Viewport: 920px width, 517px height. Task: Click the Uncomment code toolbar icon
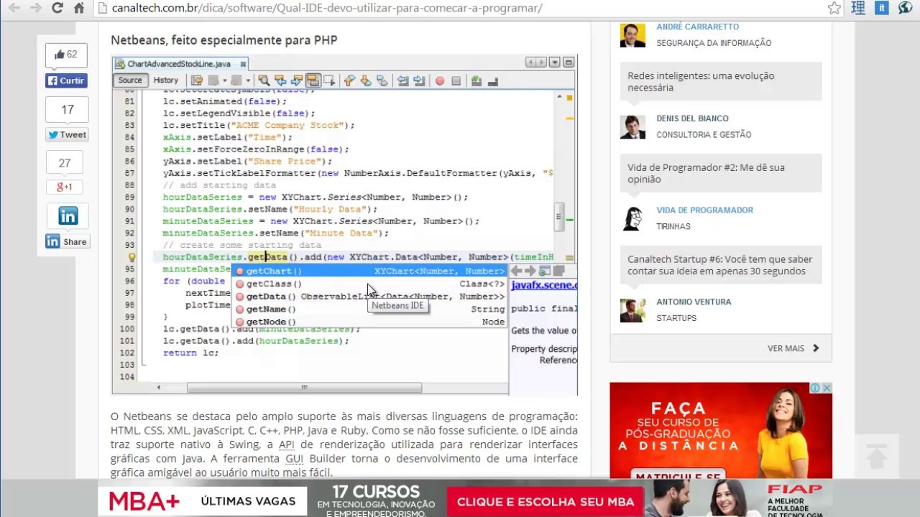(x=493, y=80)
